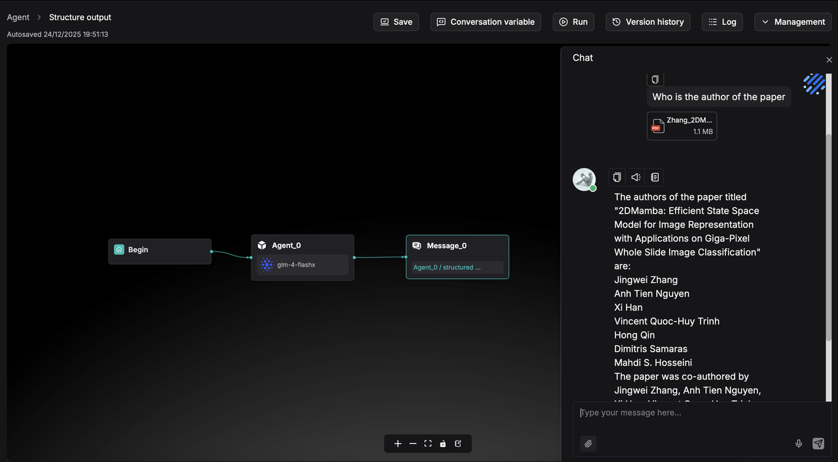Play the assistant reply as audio
Viewport: 838px width, 462px height.
coord(636,177)
